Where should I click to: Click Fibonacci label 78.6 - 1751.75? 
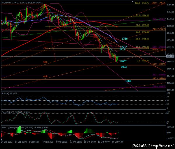[159, 29]
